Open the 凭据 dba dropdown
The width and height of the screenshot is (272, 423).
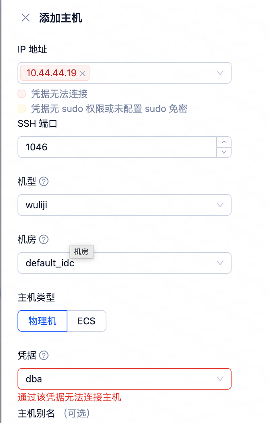(124, 379)
